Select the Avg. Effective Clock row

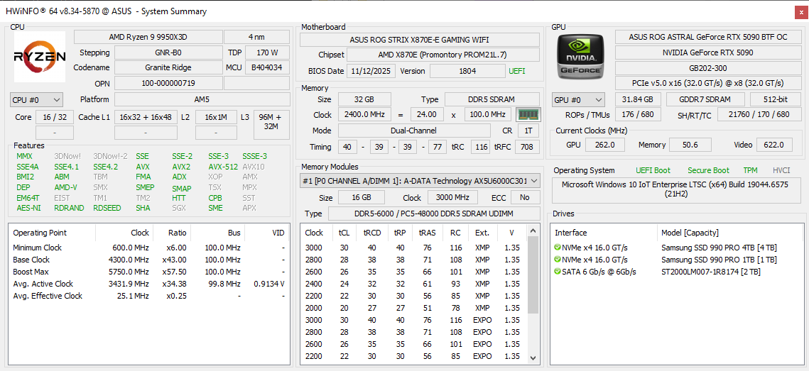click(x=149, y=296)
